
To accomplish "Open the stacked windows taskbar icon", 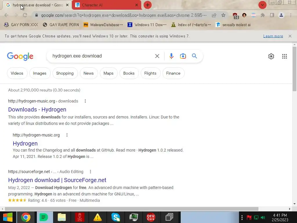I will pos(169,217).
